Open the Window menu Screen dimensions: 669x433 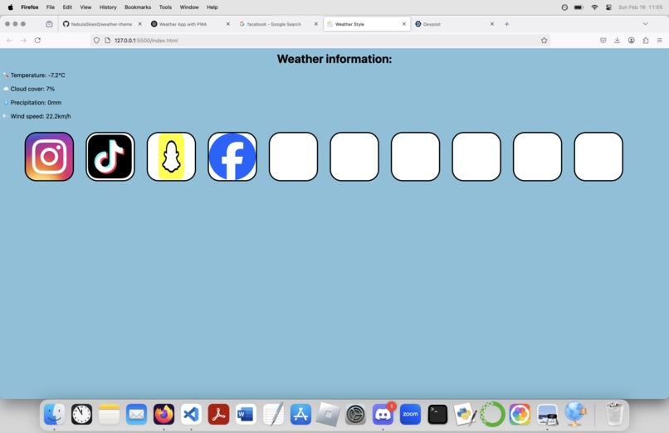pyautogui.click(x=189, y=7)
